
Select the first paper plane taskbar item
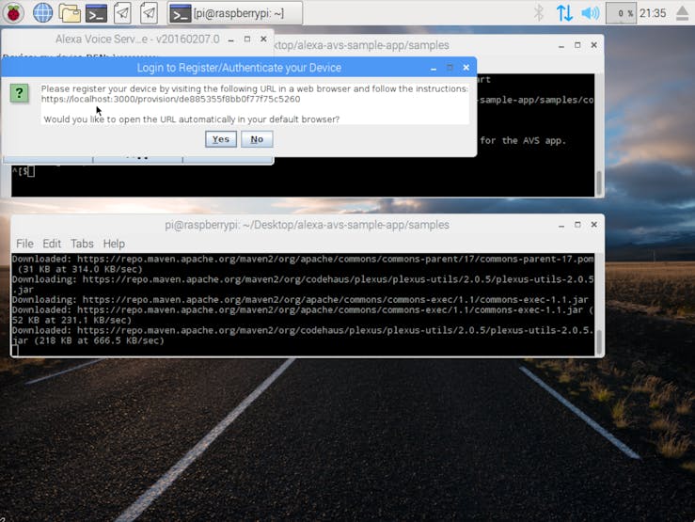click(122, 13)
